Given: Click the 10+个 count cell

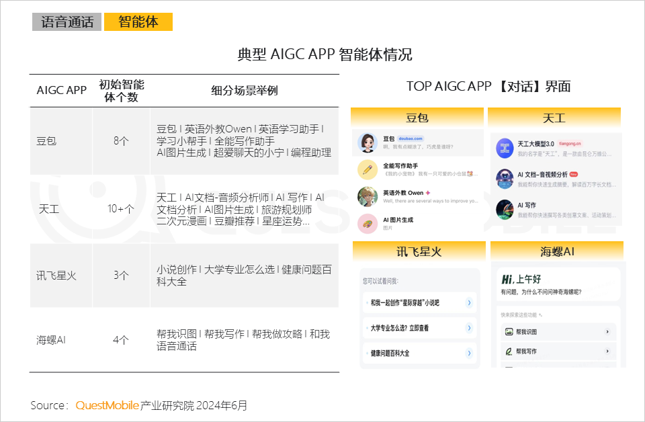Looking at the screenshot, I should [121, 209].
